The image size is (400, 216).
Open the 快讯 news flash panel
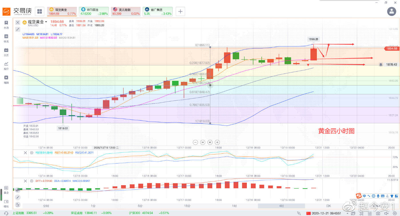pos(6,38)
